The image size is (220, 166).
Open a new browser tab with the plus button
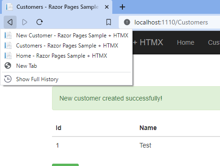[x=122, y=7]
